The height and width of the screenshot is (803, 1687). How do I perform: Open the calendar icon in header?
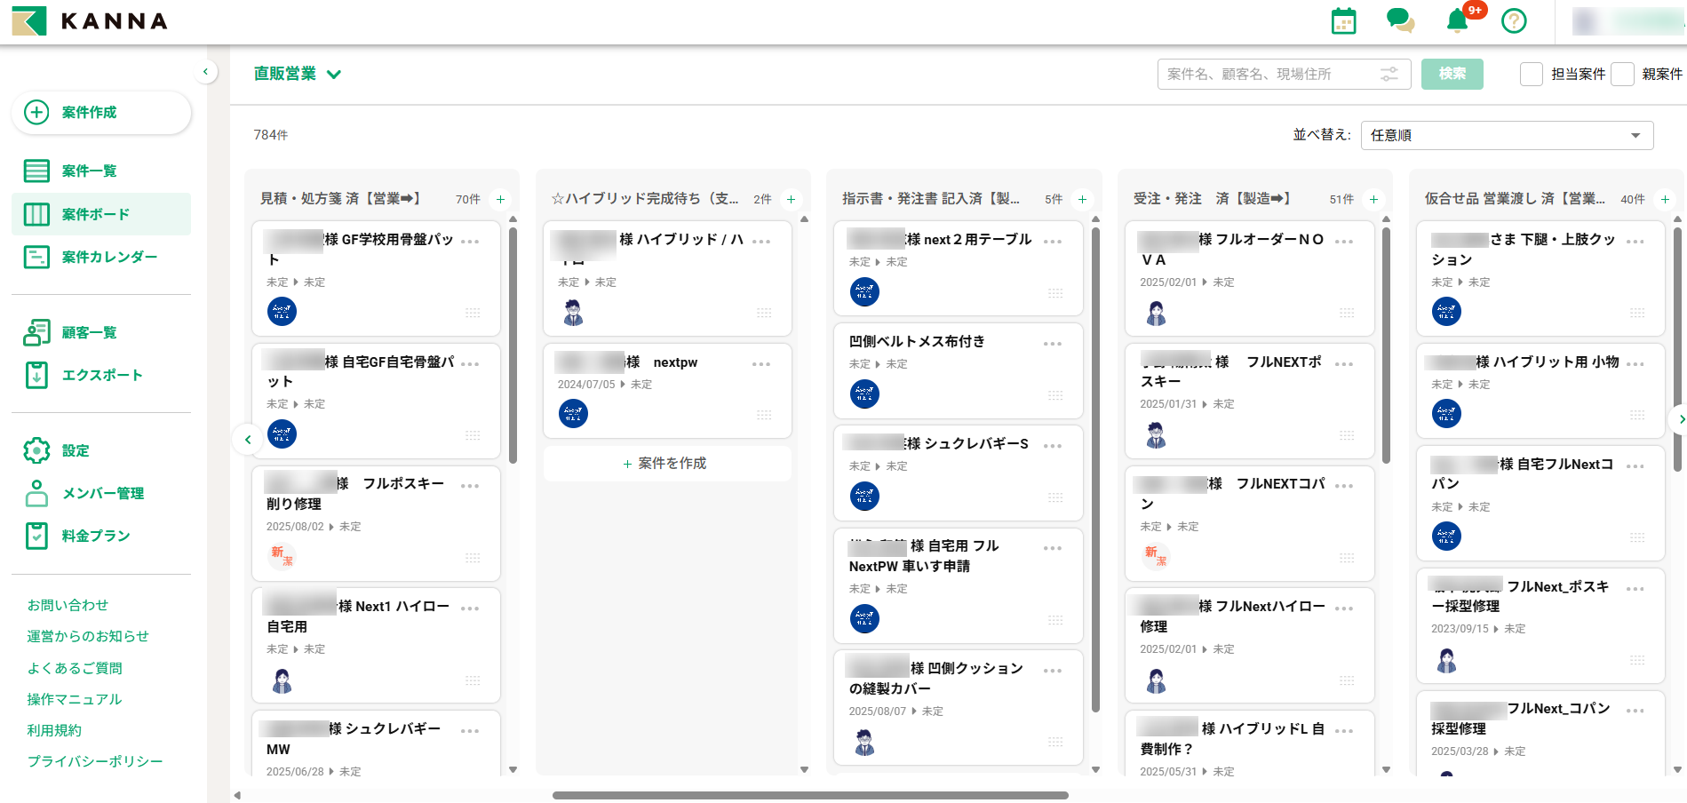[x=1343, y=20]
